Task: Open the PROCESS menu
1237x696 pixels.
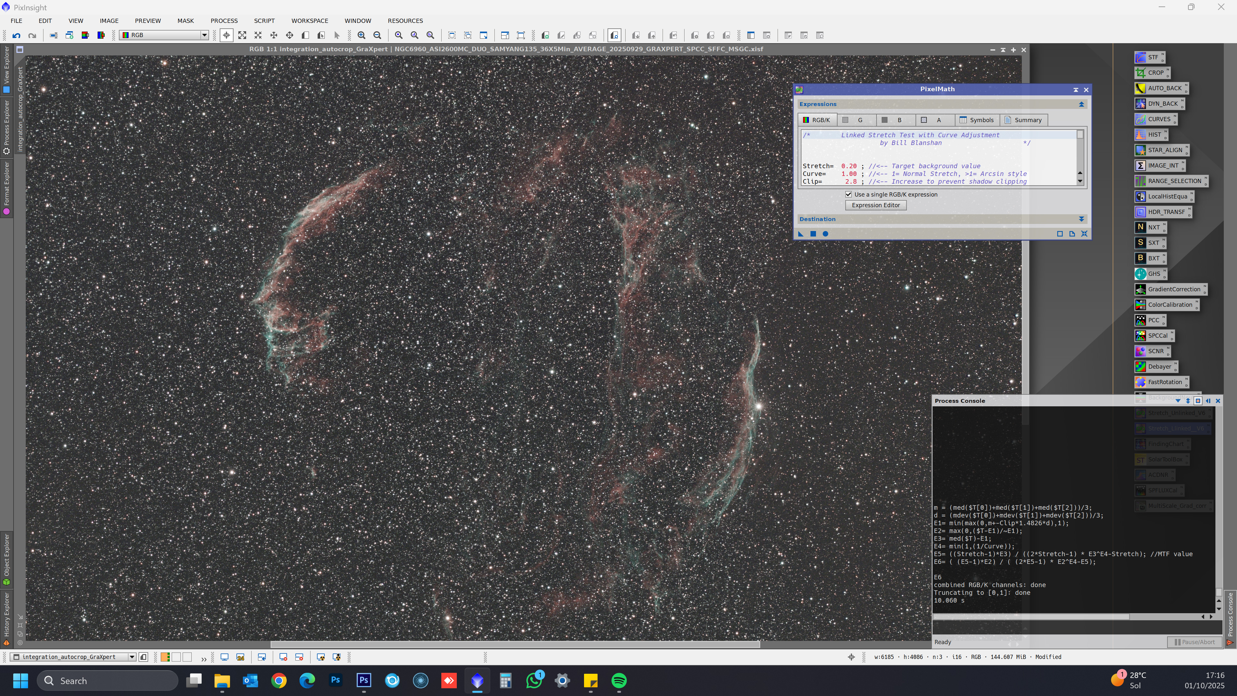Action: pyautogui.click(x=224, y=21)
